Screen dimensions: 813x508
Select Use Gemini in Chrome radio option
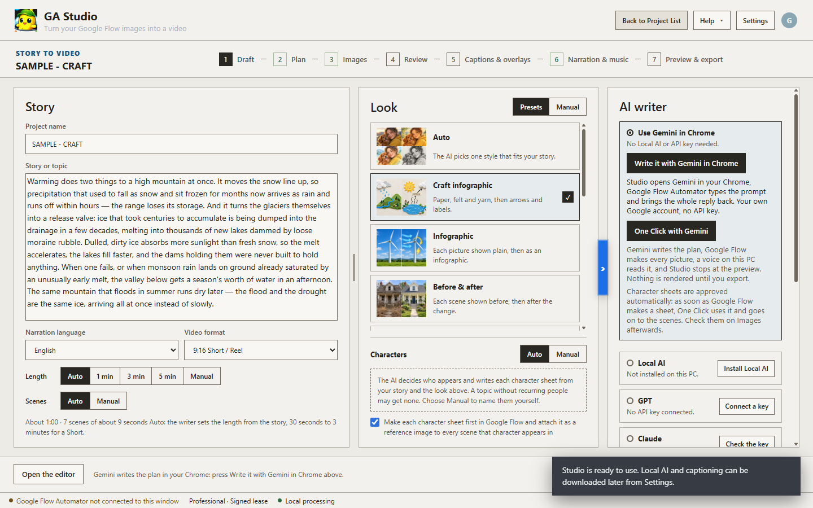click(630, 133)
